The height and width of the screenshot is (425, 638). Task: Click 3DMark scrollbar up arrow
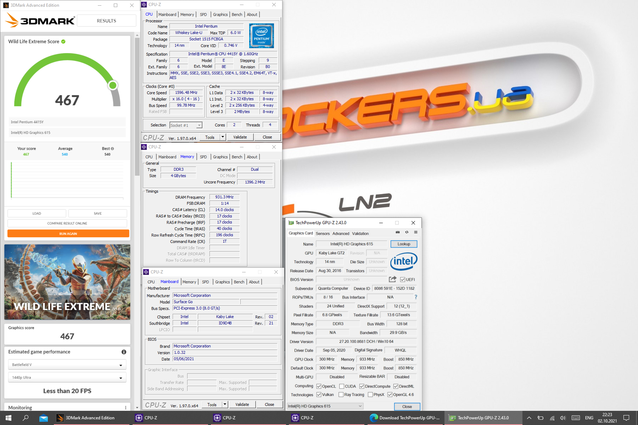pos(137,35)
